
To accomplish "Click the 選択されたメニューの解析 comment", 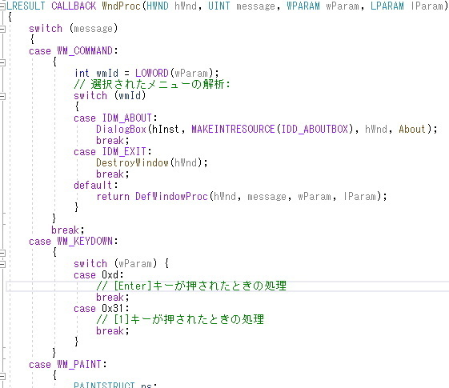I will [x=152, y=85].
